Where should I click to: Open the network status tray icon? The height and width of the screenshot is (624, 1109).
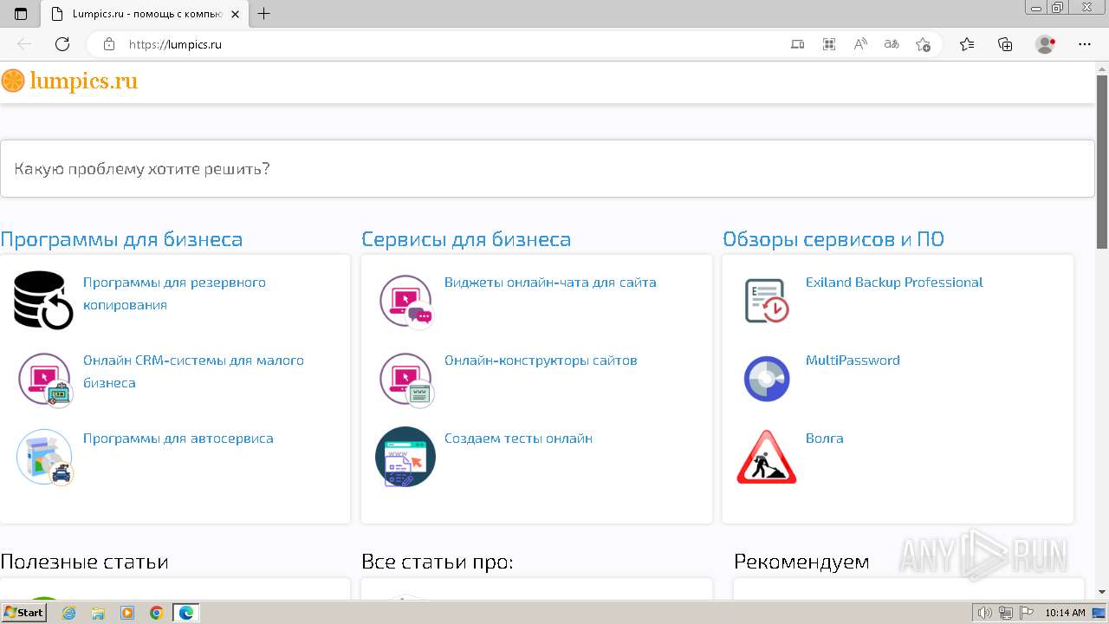tap(1006, 613)
